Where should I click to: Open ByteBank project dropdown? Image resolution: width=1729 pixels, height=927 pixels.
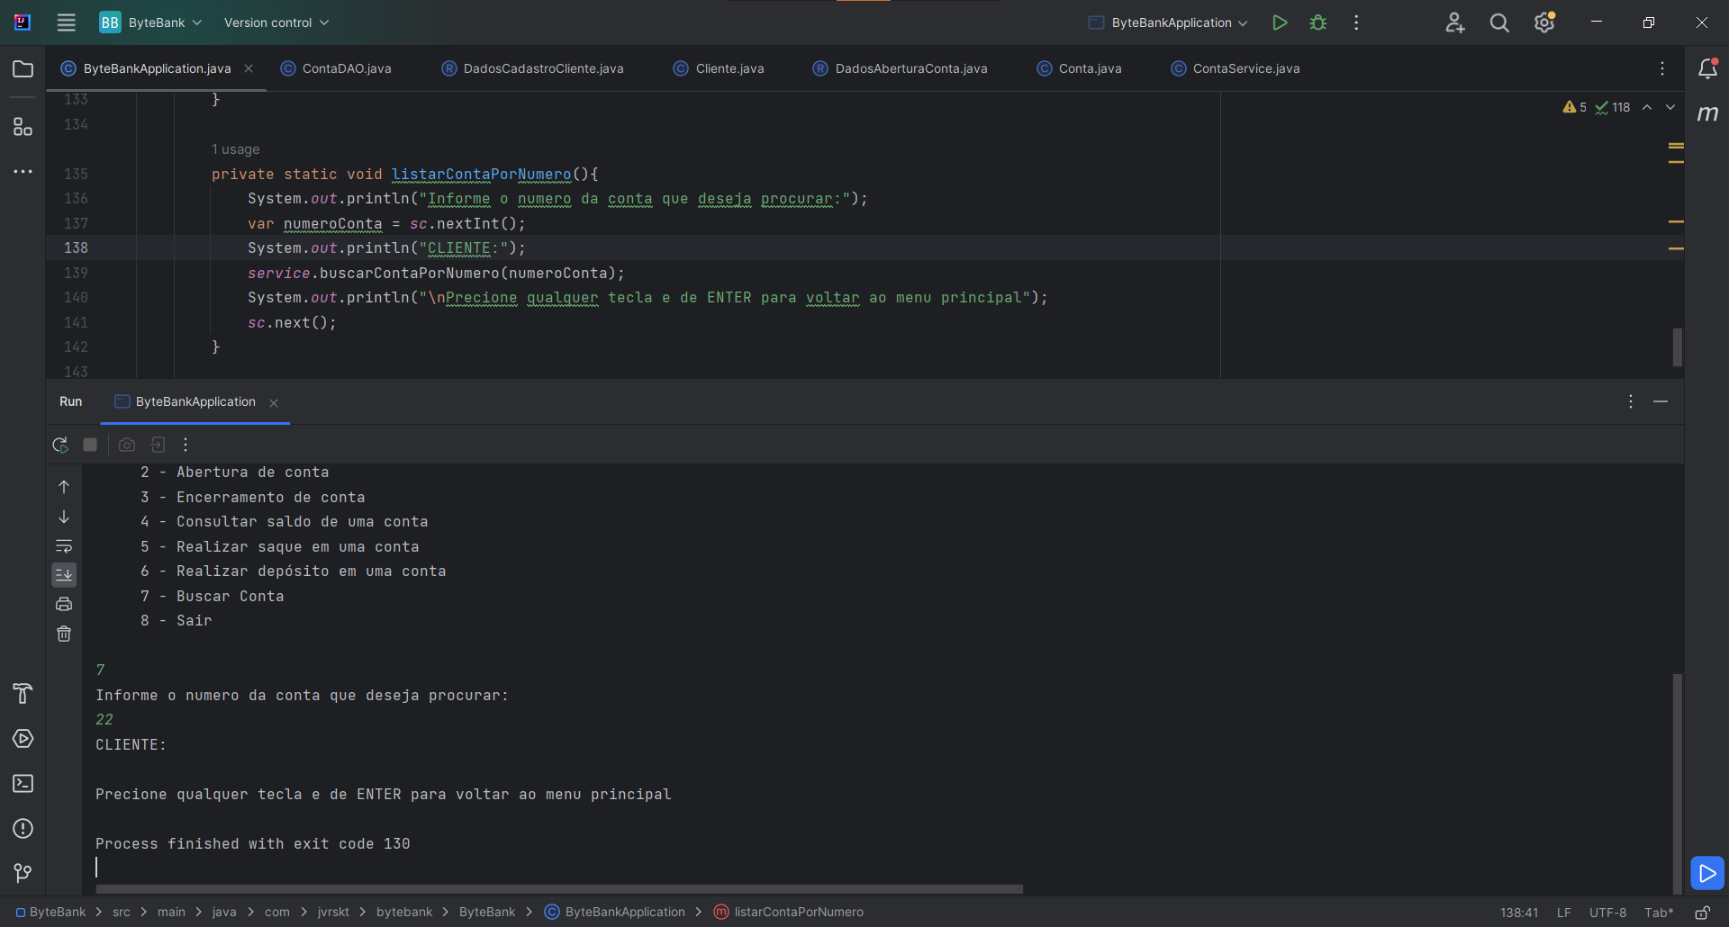(x=150, y=22)
